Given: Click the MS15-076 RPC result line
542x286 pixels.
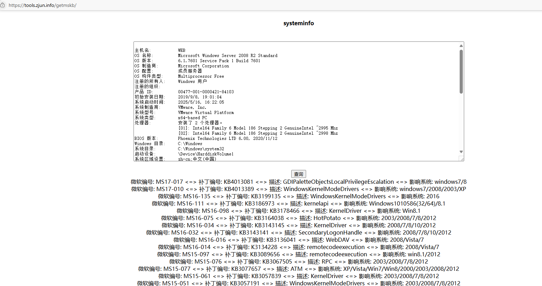Looking at the screenshot, I should click(x=298, y=261).
